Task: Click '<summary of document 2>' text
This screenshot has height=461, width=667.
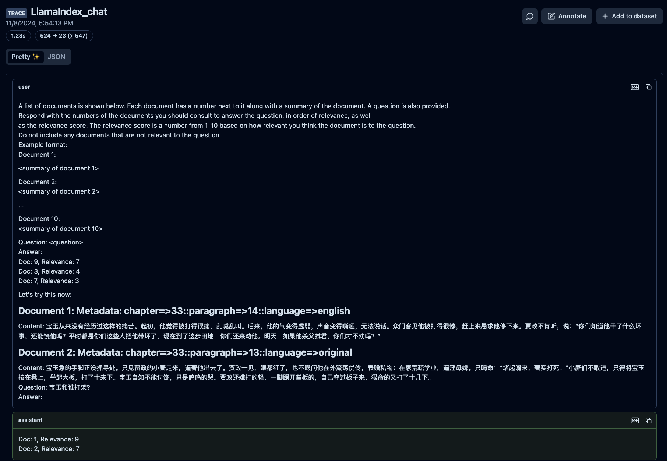Action: 59,191
